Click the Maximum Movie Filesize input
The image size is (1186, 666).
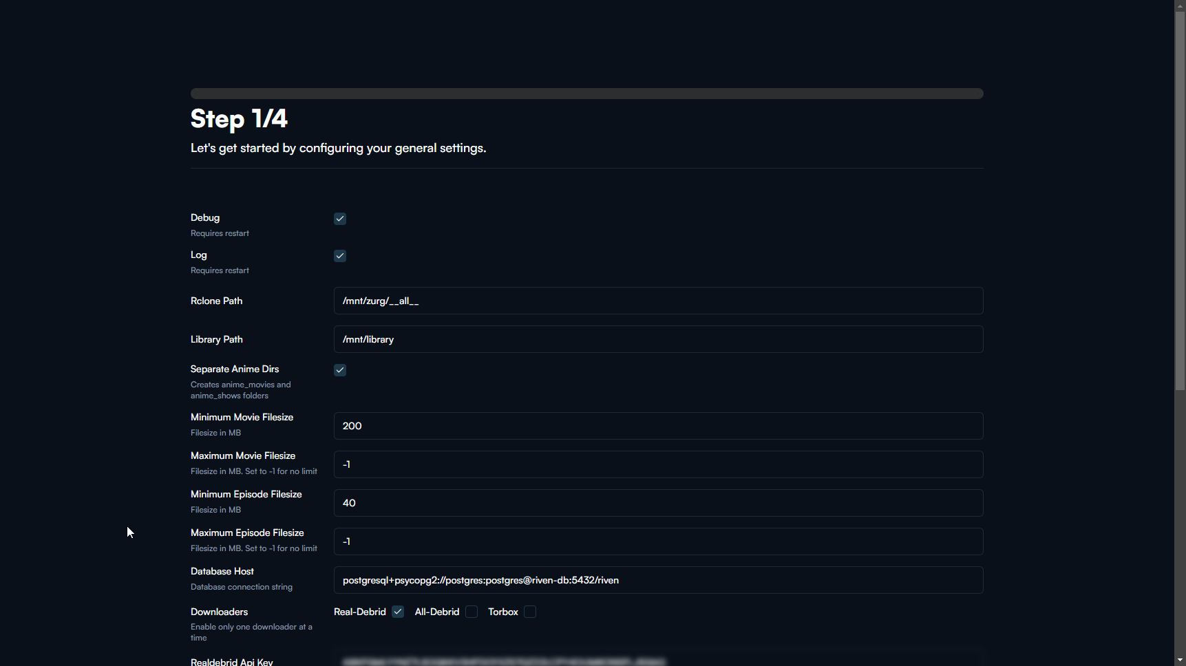[658, 464]
